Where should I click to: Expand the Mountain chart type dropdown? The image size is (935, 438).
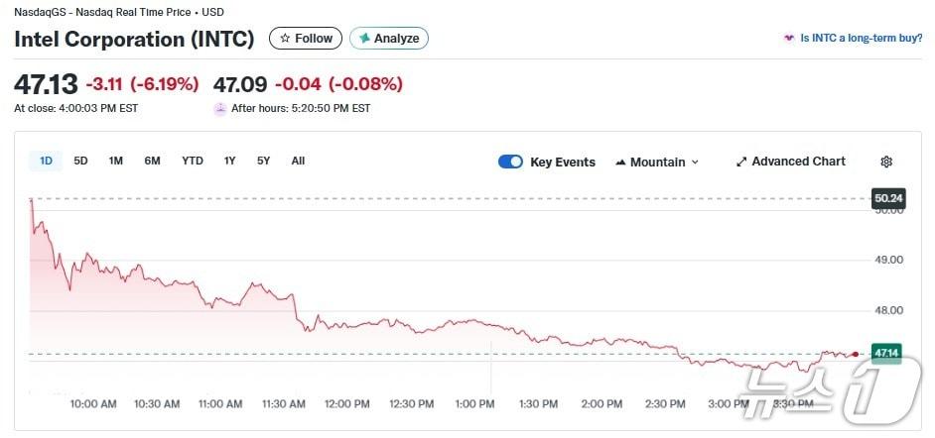tap(695, 163)
